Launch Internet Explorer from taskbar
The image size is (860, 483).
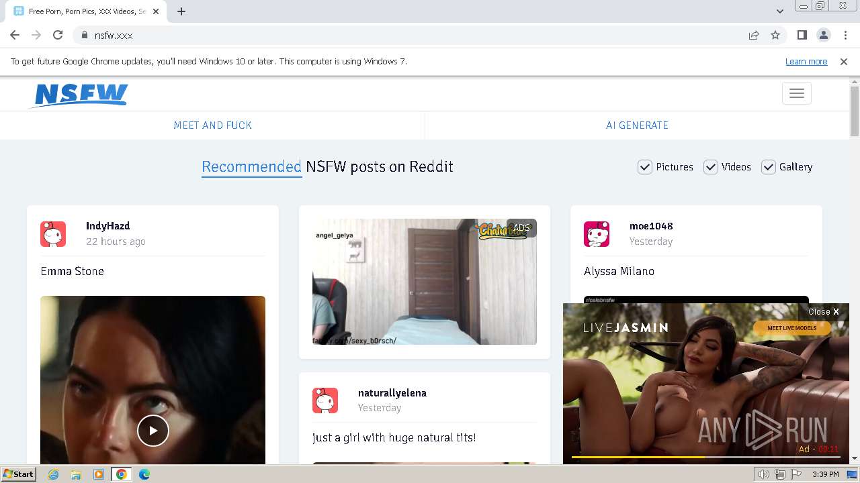click(54, 474)
